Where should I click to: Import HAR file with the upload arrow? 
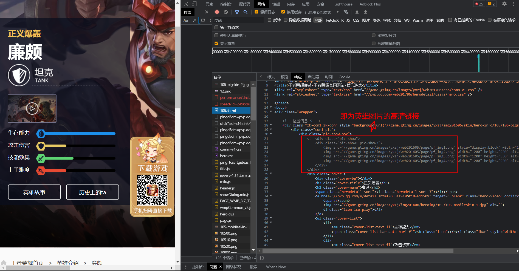(357, 12)
